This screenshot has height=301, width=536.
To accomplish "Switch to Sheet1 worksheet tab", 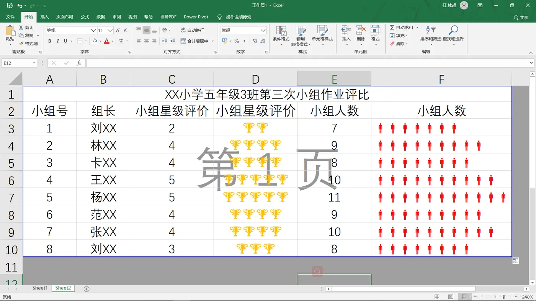I will pyautogui.click(x=40, y=288).
